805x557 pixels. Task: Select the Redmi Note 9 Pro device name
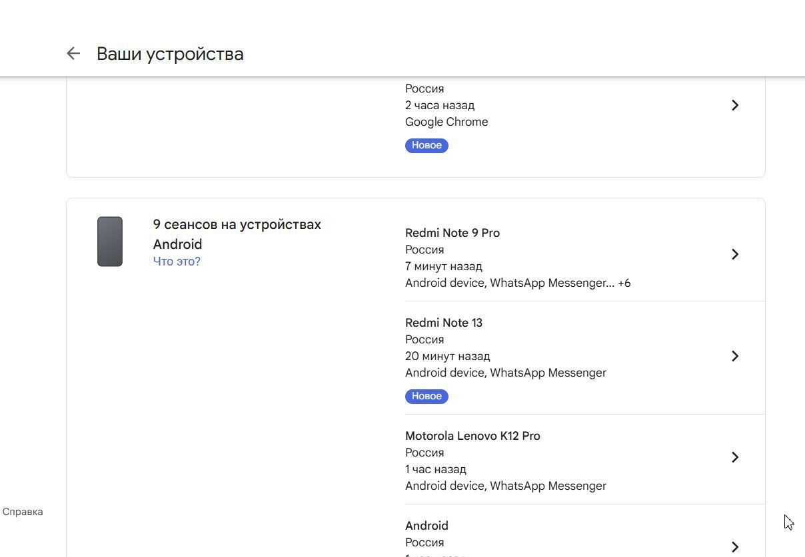(x=452, y=233)
